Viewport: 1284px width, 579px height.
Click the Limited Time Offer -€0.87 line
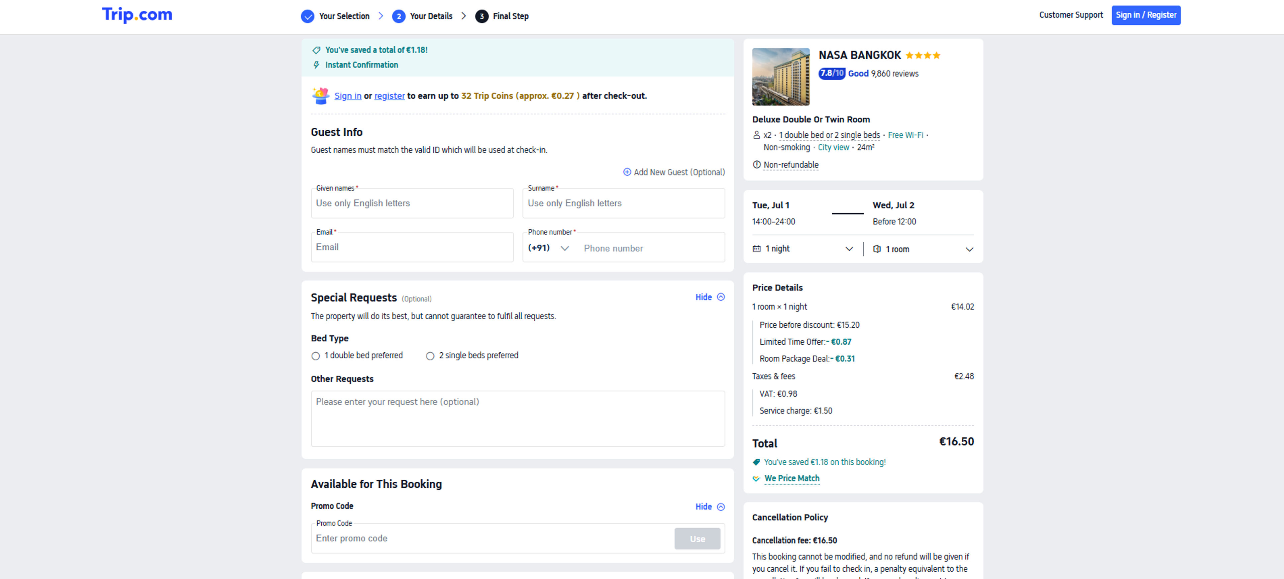coord(805,342)
